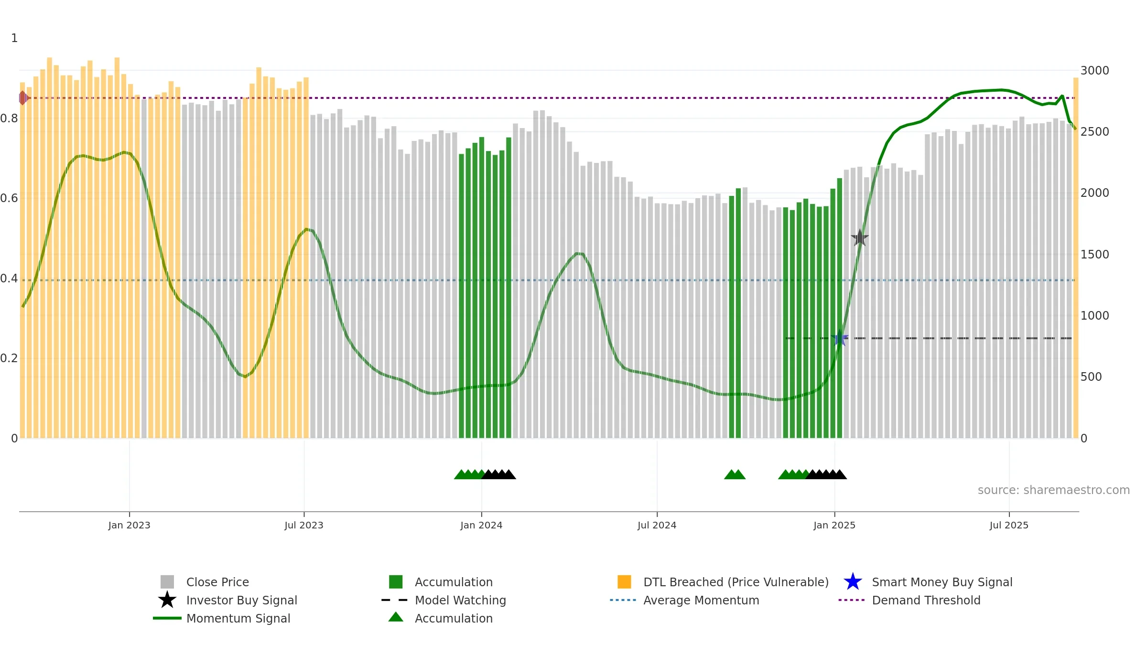Screen dimensions: 1147x645
Task: Click the 3000 right axis label
Action: click(x=1095, y=71)
